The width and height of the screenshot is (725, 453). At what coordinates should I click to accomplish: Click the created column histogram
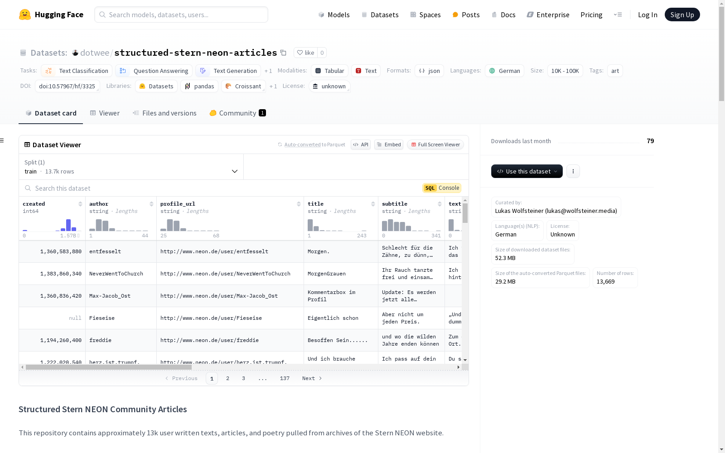click(x=52, y=225)
